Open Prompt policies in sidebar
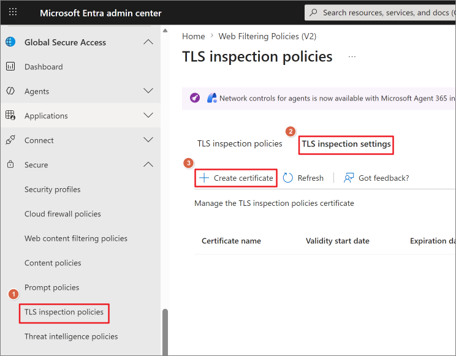This screenshot has height=356, width=456. point(51,287)
